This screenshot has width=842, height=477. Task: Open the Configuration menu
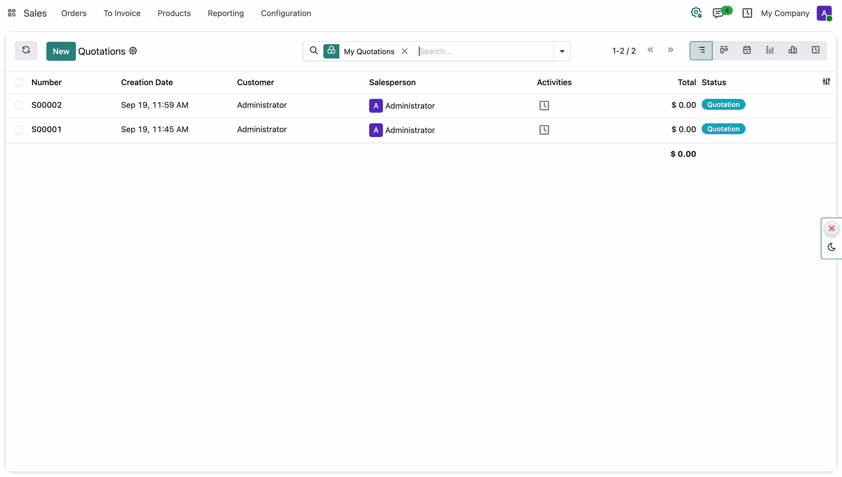click(286, 13)
